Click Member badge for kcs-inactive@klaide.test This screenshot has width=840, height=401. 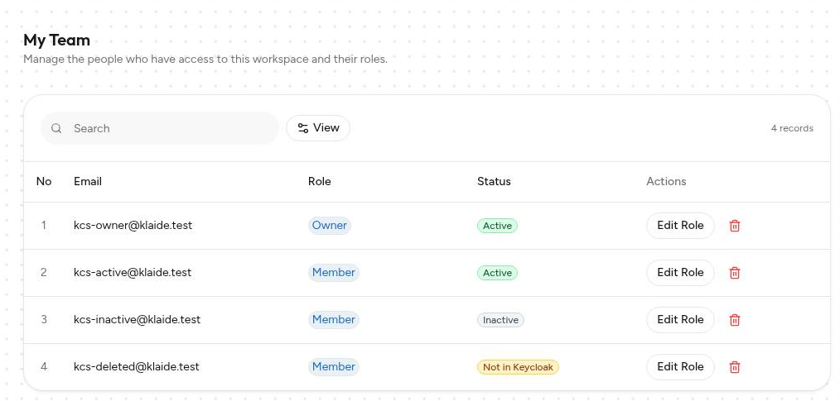coord(334,320)
